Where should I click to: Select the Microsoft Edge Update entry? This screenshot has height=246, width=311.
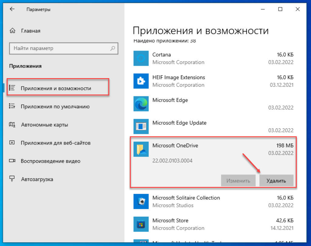click(180, 123)
